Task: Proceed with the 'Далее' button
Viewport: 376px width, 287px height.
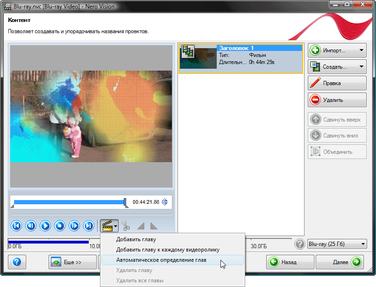Action: (x=339, y=262)
